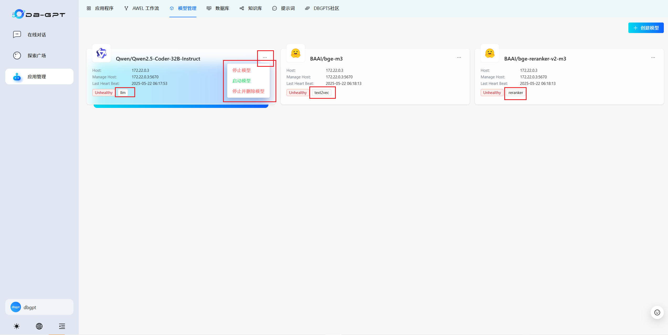Click the dbgpt user avatar
This screenshot has height=335, width=668.
(16, 307)
